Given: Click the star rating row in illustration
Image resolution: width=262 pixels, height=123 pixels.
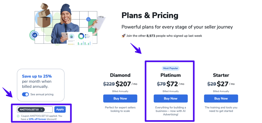Looking at the screenshot, I should pyautogui.click(x=71, y=44).
